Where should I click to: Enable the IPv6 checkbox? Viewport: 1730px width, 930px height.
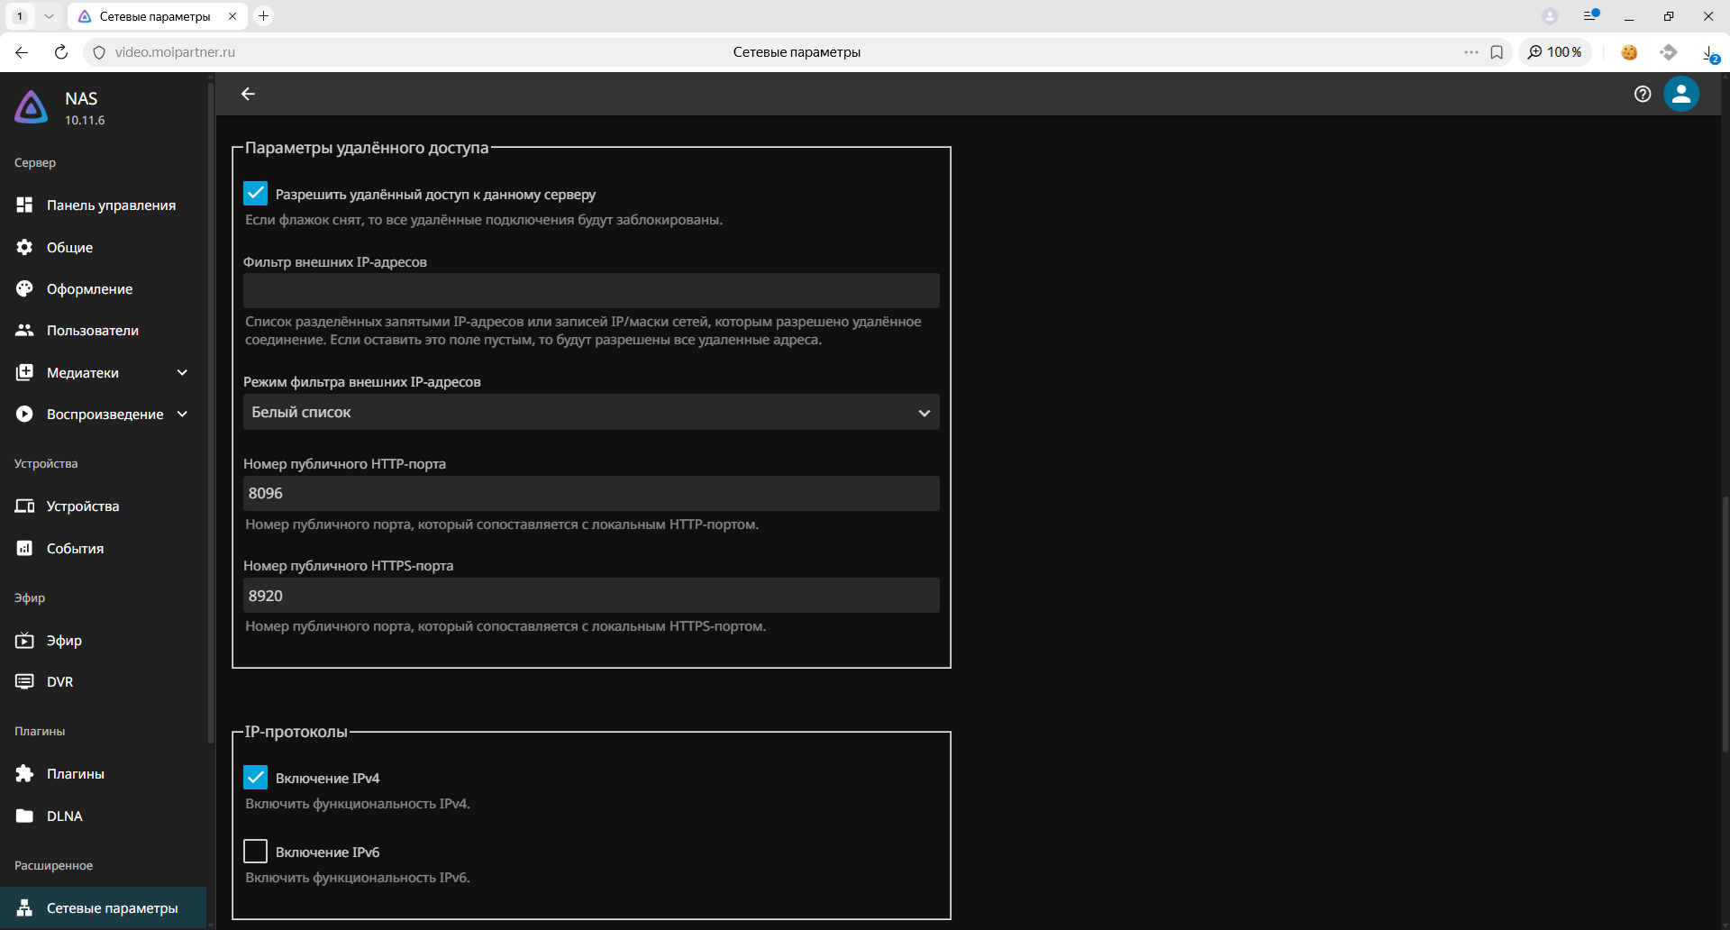pyautogui.click(x=256, y=852)
